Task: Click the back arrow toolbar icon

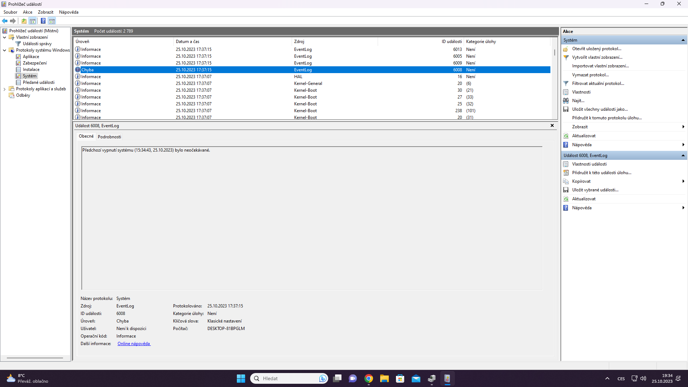Action: [x=5, y=21]
